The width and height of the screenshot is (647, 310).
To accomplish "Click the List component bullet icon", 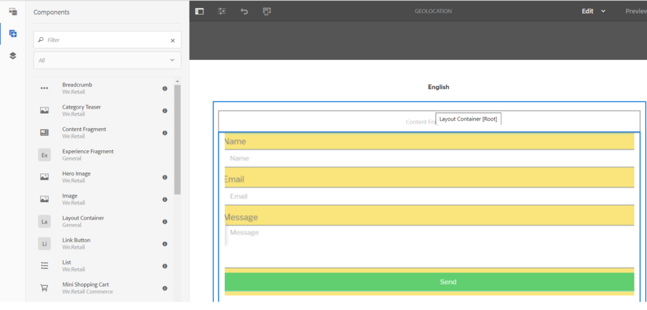I will pyautogui.click(x=45, y=266).
